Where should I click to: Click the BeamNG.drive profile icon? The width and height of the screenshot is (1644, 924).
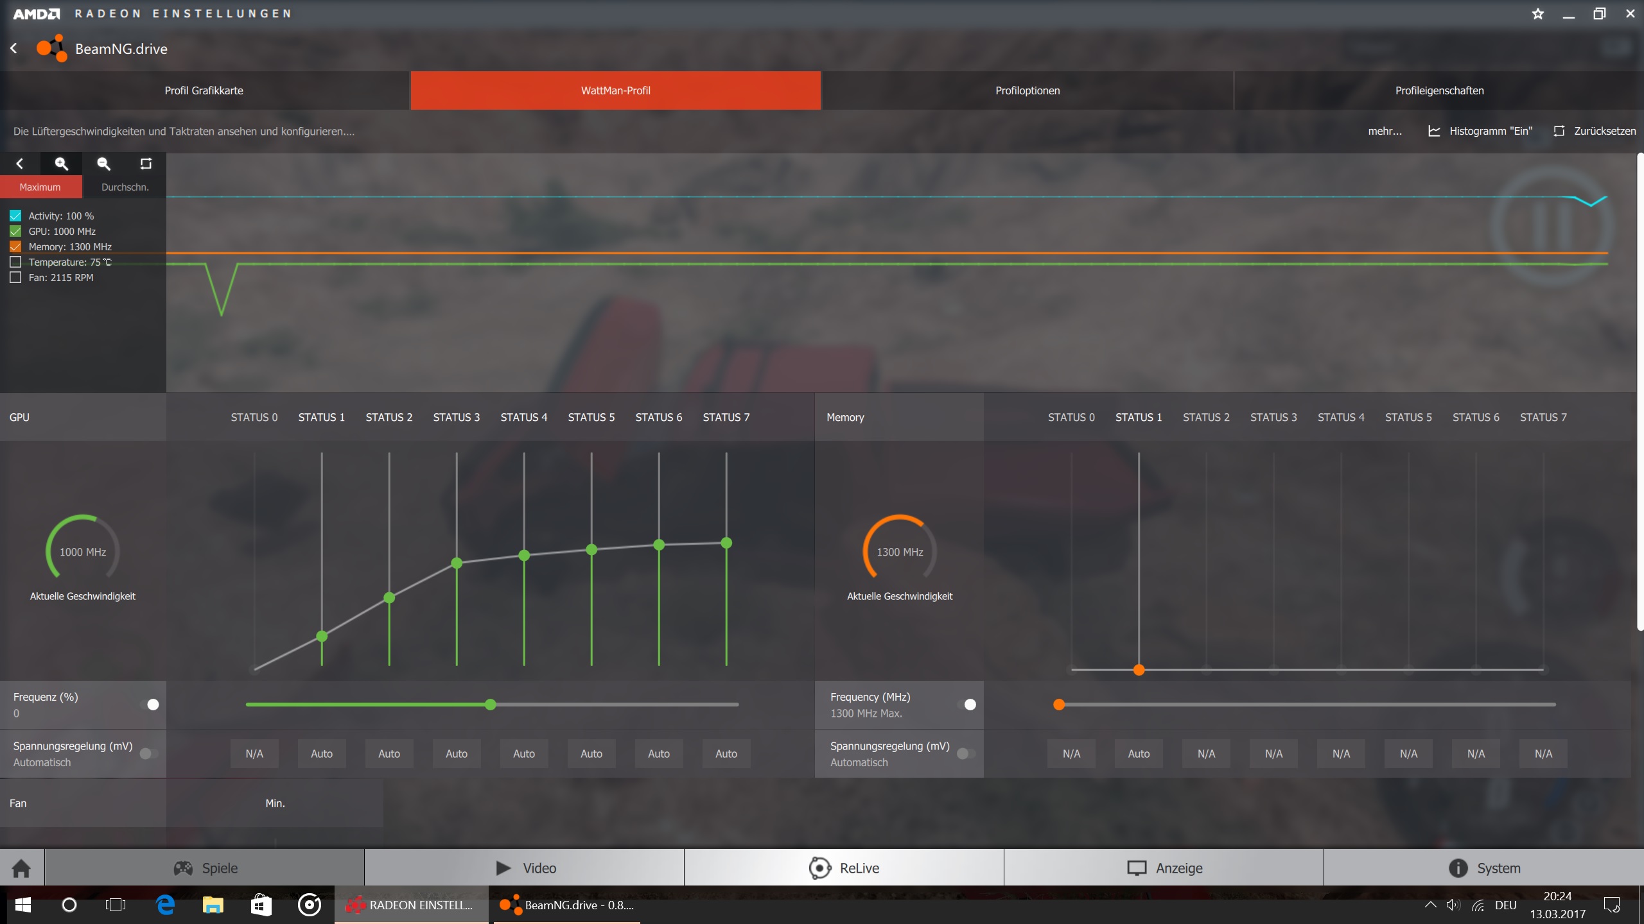click(x=51, y=48)
